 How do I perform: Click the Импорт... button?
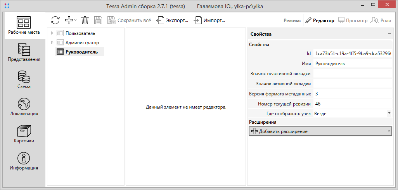209,21
